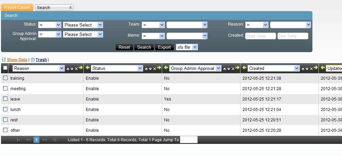Remove the Group Admin Approval column (X)
This screenshot has width=342, height=156.
click(233, 69)
